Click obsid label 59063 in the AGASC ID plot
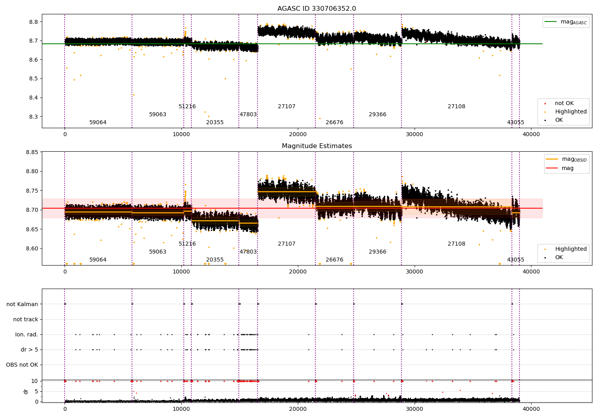 (157, 115)
